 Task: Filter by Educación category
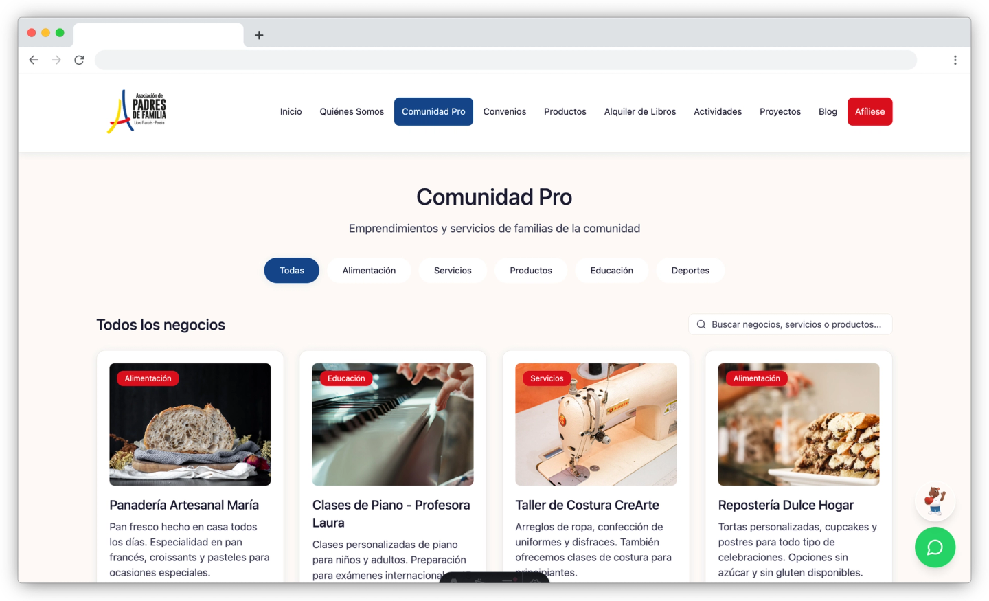click(x=612, y=271)
